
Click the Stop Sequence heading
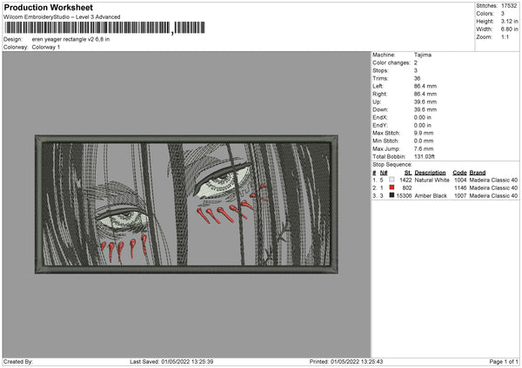[x=392, y=165]
